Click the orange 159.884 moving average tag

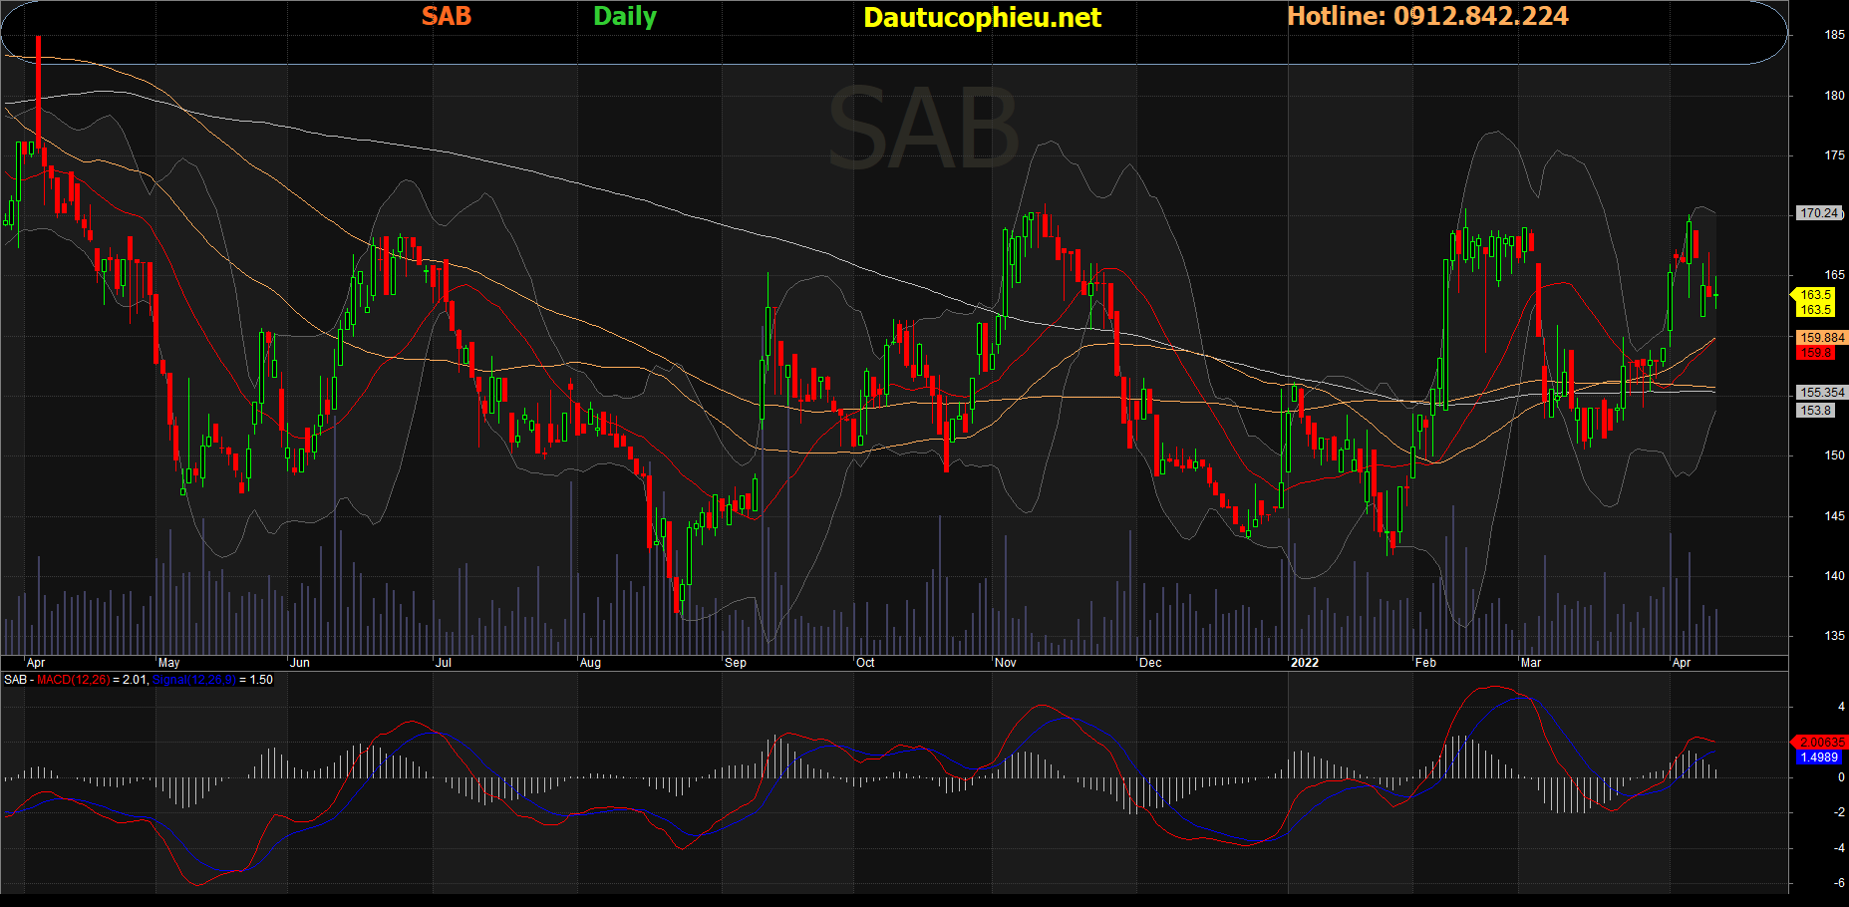pyautogui.click(x=1822, y=338)
